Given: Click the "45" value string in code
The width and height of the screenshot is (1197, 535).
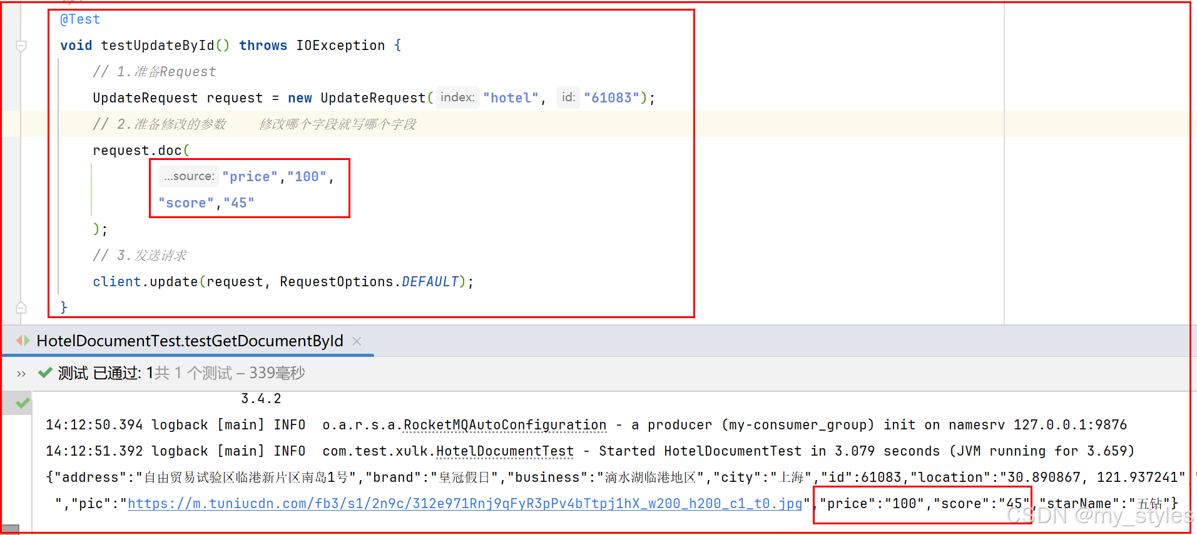Looking at the screenshot, I should point(239,203).
